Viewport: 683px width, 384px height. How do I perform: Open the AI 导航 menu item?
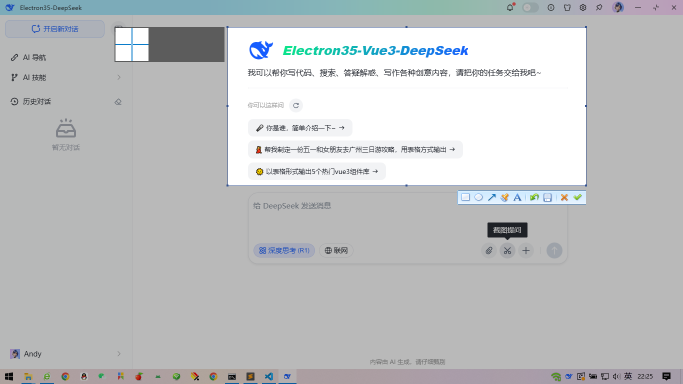click(66, 57)
